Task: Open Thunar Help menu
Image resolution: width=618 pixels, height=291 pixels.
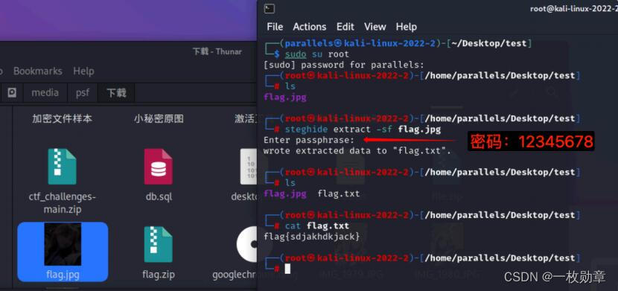Action: click(x=83, y=71)
